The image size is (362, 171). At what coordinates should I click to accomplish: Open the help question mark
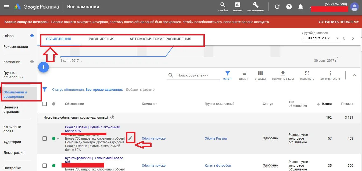(x=289, y=7)
